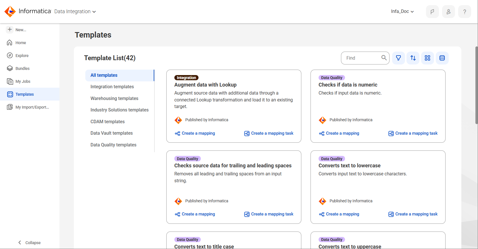Viewport: 478px width, 249px height.
Task: Create a mapping task for trailing and leading spaces template
Action: click(269, 214)
